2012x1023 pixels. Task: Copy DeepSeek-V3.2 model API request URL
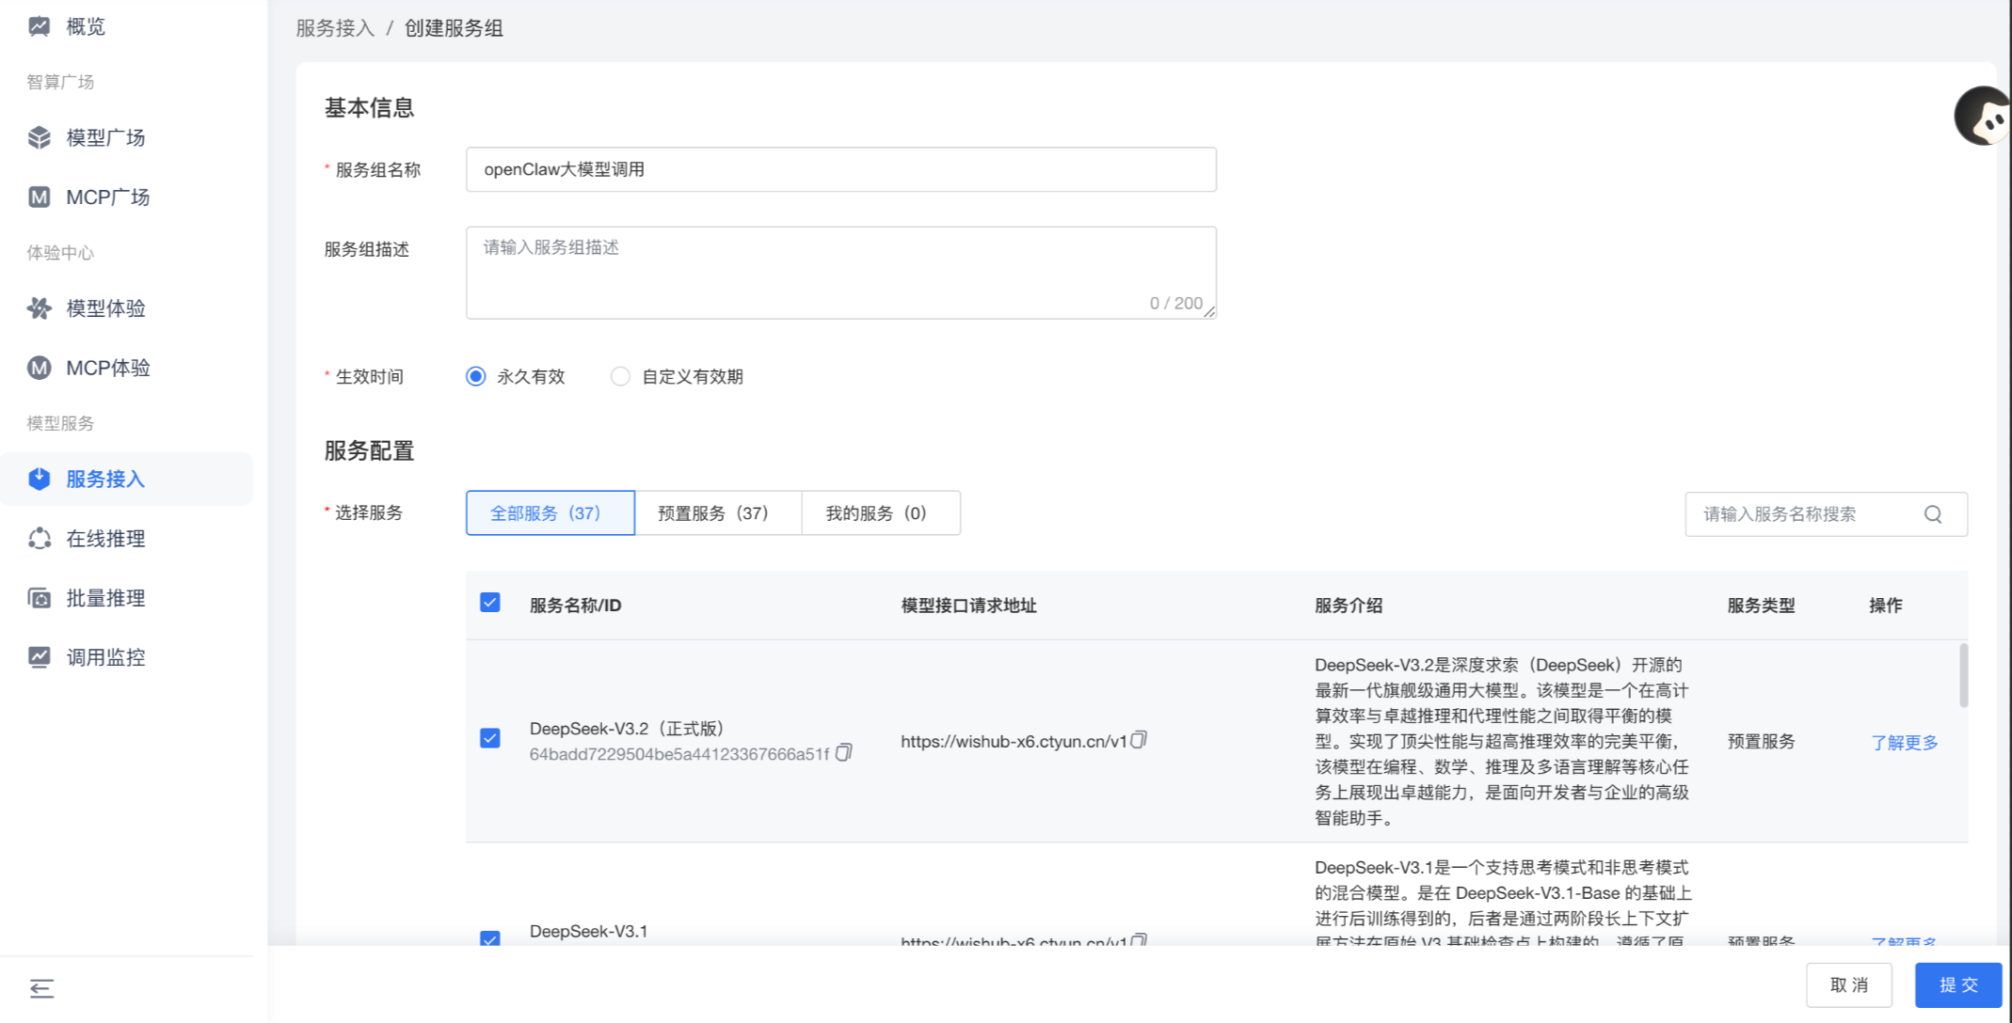pos(1139,740)
